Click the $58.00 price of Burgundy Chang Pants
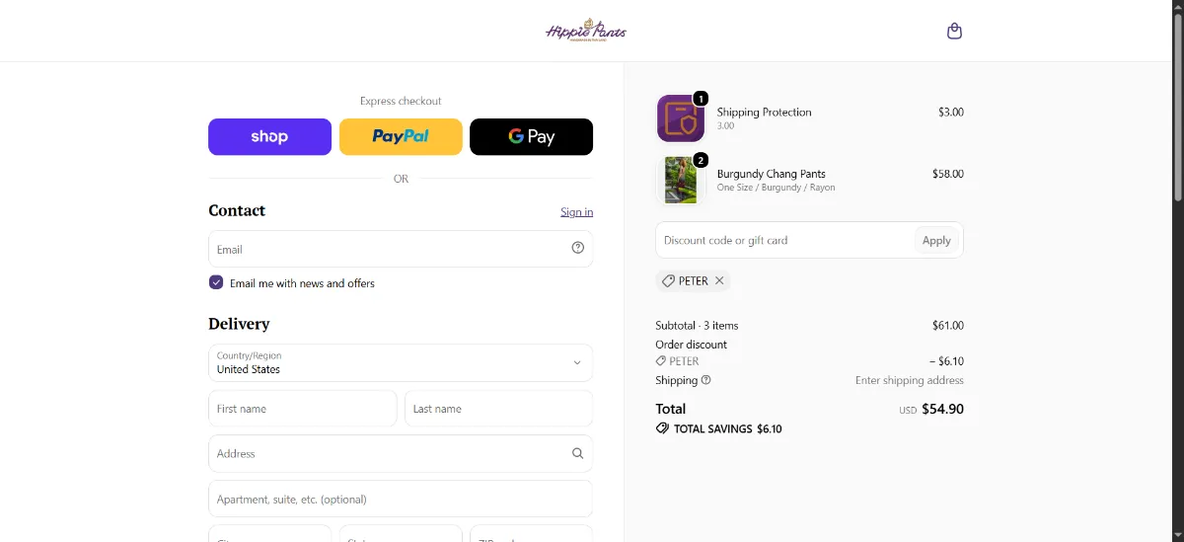Screen dimensions: 1184x542 pyautogui.click(x=948, y=174)
